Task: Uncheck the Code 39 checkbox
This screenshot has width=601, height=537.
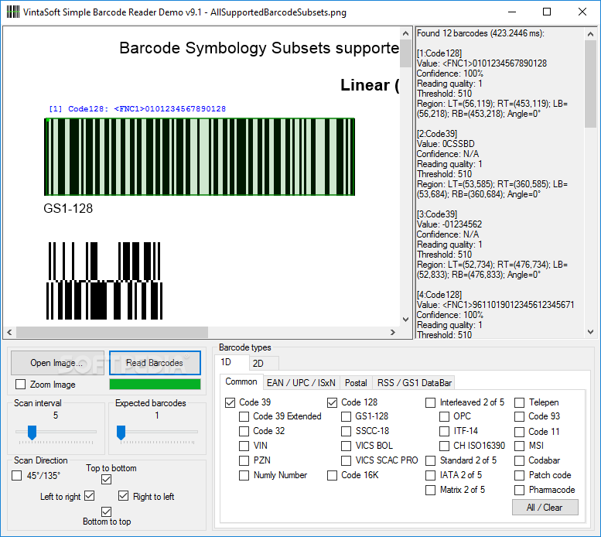Action: pos(230,402)
